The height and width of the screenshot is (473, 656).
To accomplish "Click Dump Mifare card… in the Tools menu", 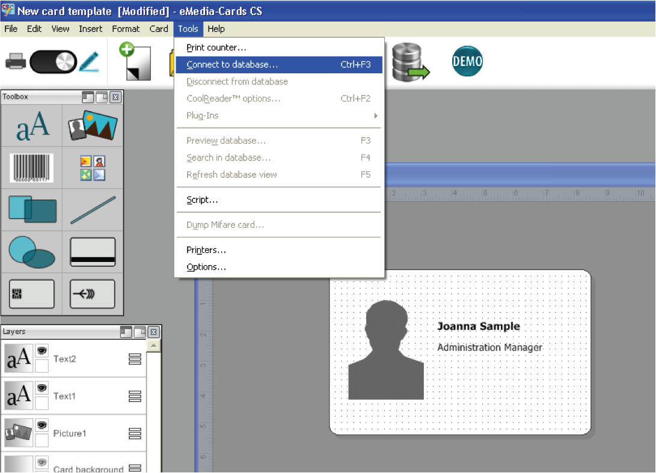I will [279, 225].
